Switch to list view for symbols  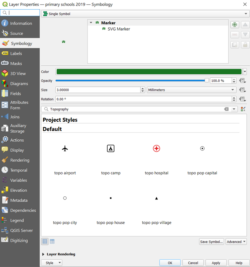[x=52, y=242]
